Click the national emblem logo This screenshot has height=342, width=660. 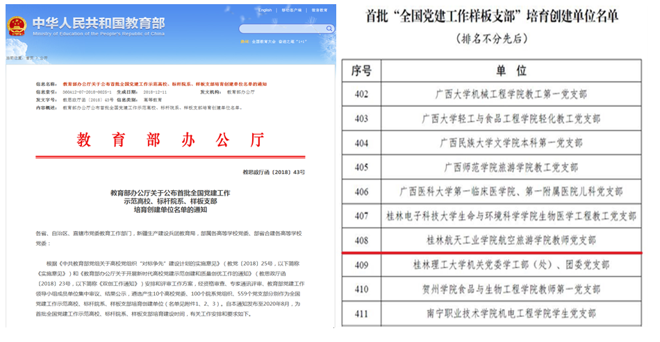click(17, 26)
